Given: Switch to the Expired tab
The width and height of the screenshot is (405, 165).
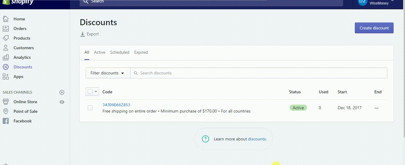Looking at the screenshot, I should coord(141,52).
